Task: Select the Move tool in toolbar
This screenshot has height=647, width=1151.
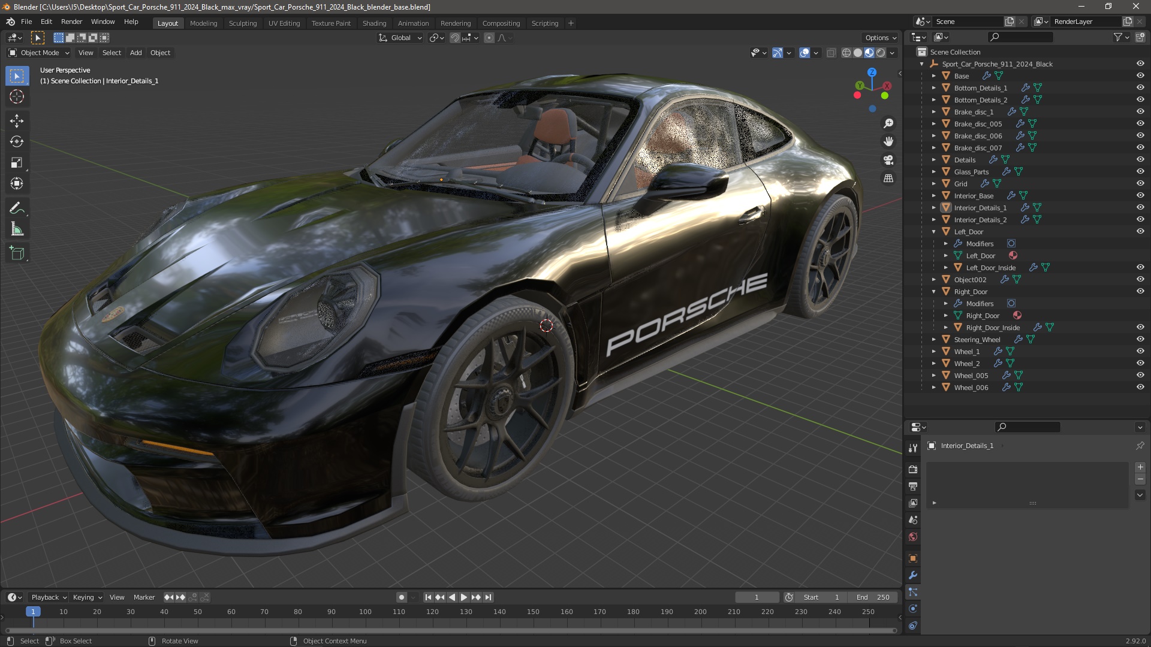Action: pyautogui.click(x=17, y=121)
